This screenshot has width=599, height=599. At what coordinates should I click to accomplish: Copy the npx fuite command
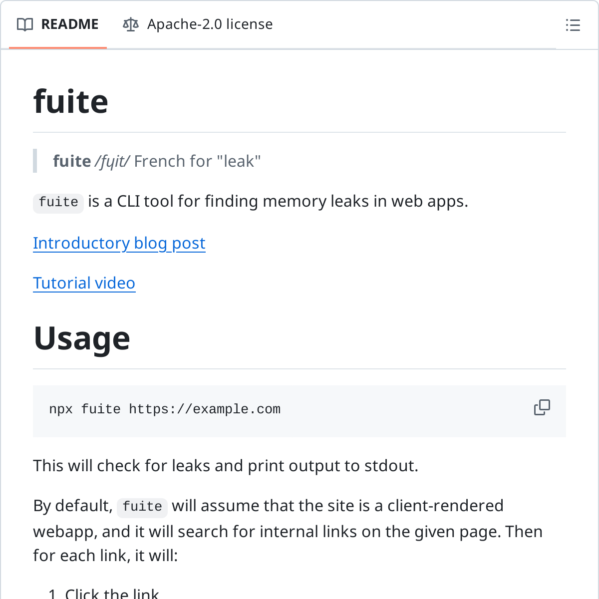(x=542, y=408)
